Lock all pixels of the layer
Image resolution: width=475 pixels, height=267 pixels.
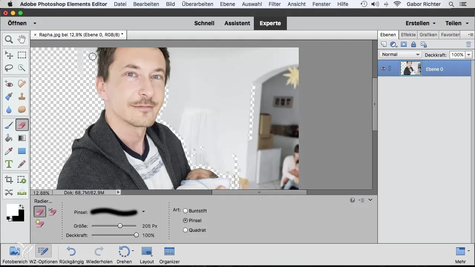[x=413, y=44]
